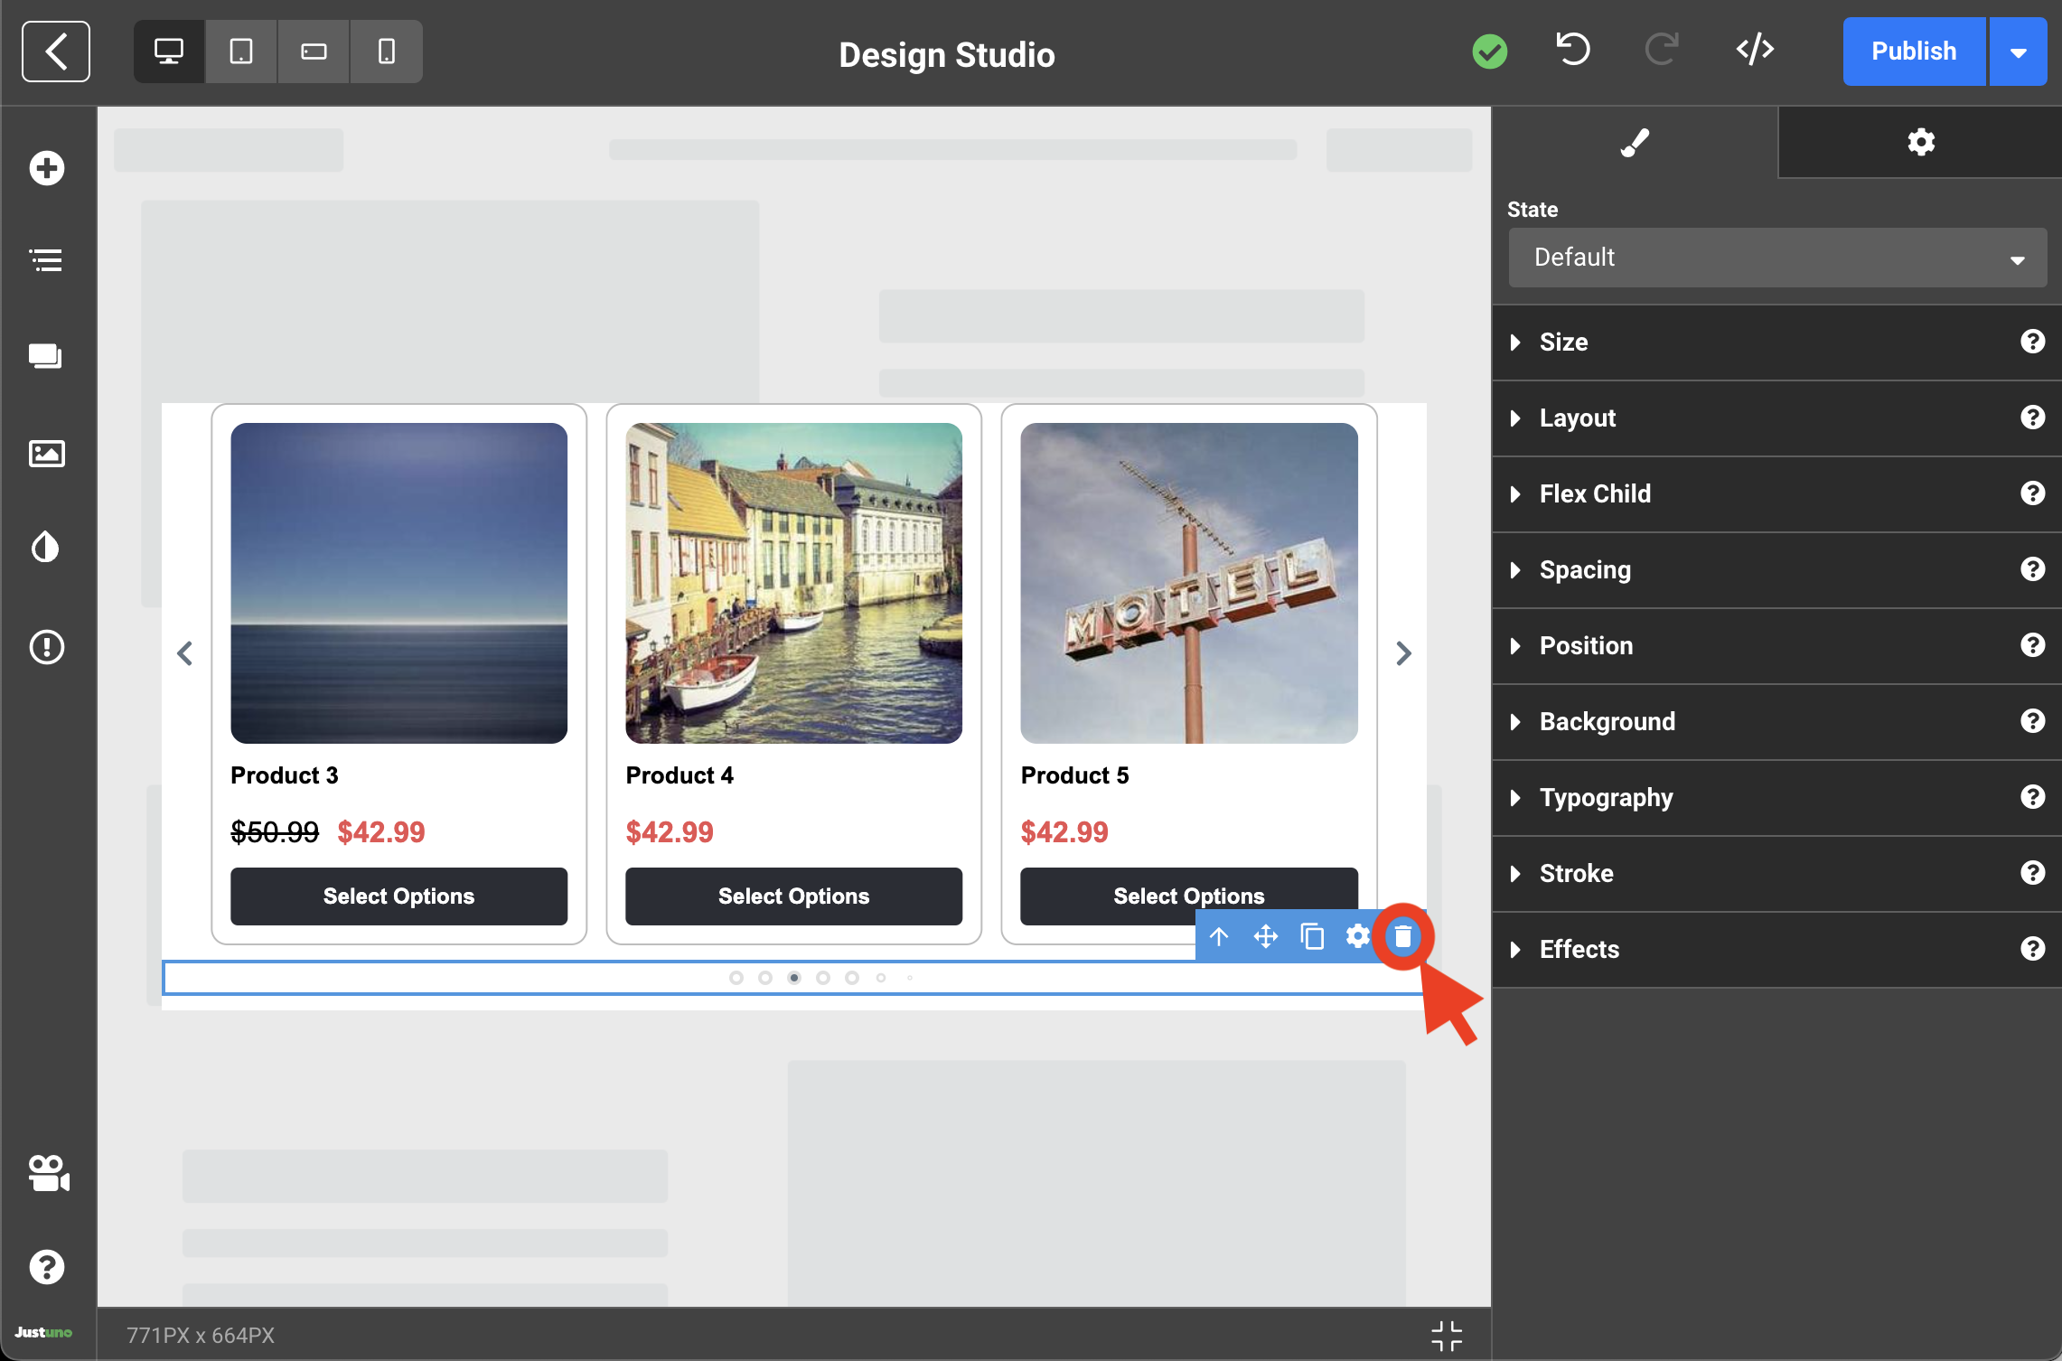This screenshot has width=2062, height=1361.
Task: Expand the Background section
Action: [x=1607, y=722]
